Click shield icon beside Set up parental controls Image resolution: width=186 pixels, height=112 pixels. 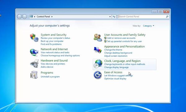coord(105,41)
